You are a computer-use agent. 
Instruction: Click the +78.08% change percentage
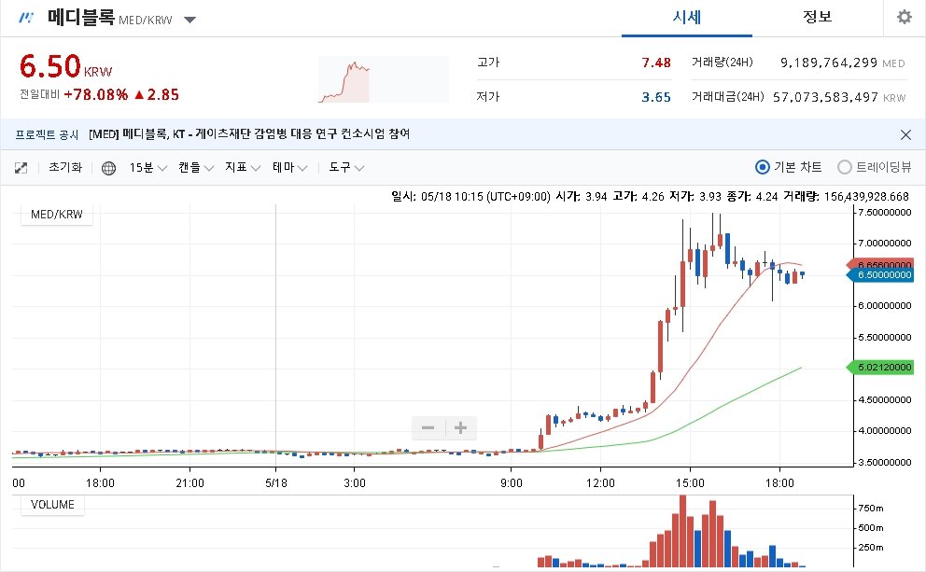[x=95, y=94]
